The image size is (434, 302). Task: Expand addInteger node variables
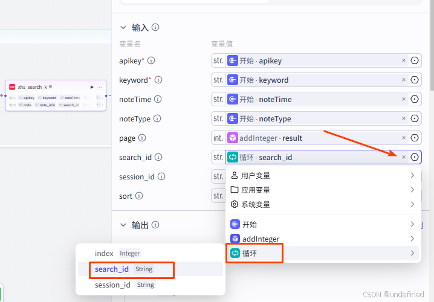(x=323, y=239)
